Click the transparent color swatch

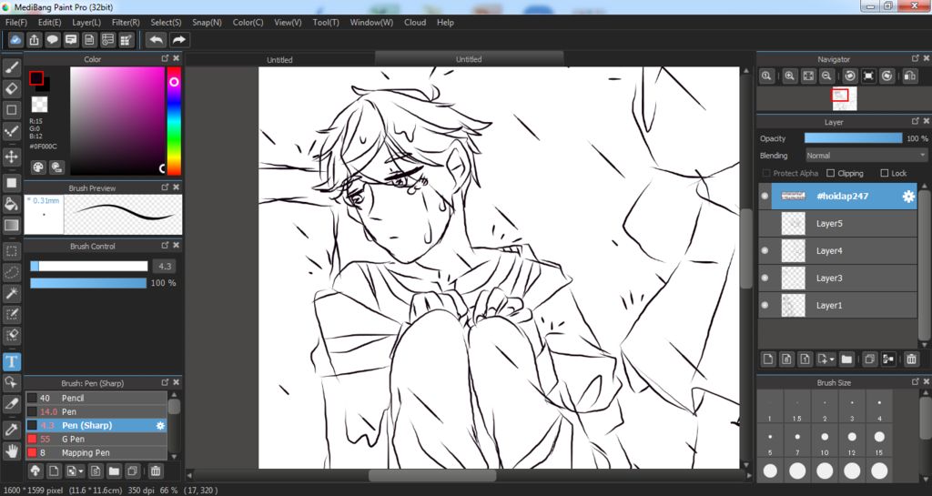[x=39, y=104]
